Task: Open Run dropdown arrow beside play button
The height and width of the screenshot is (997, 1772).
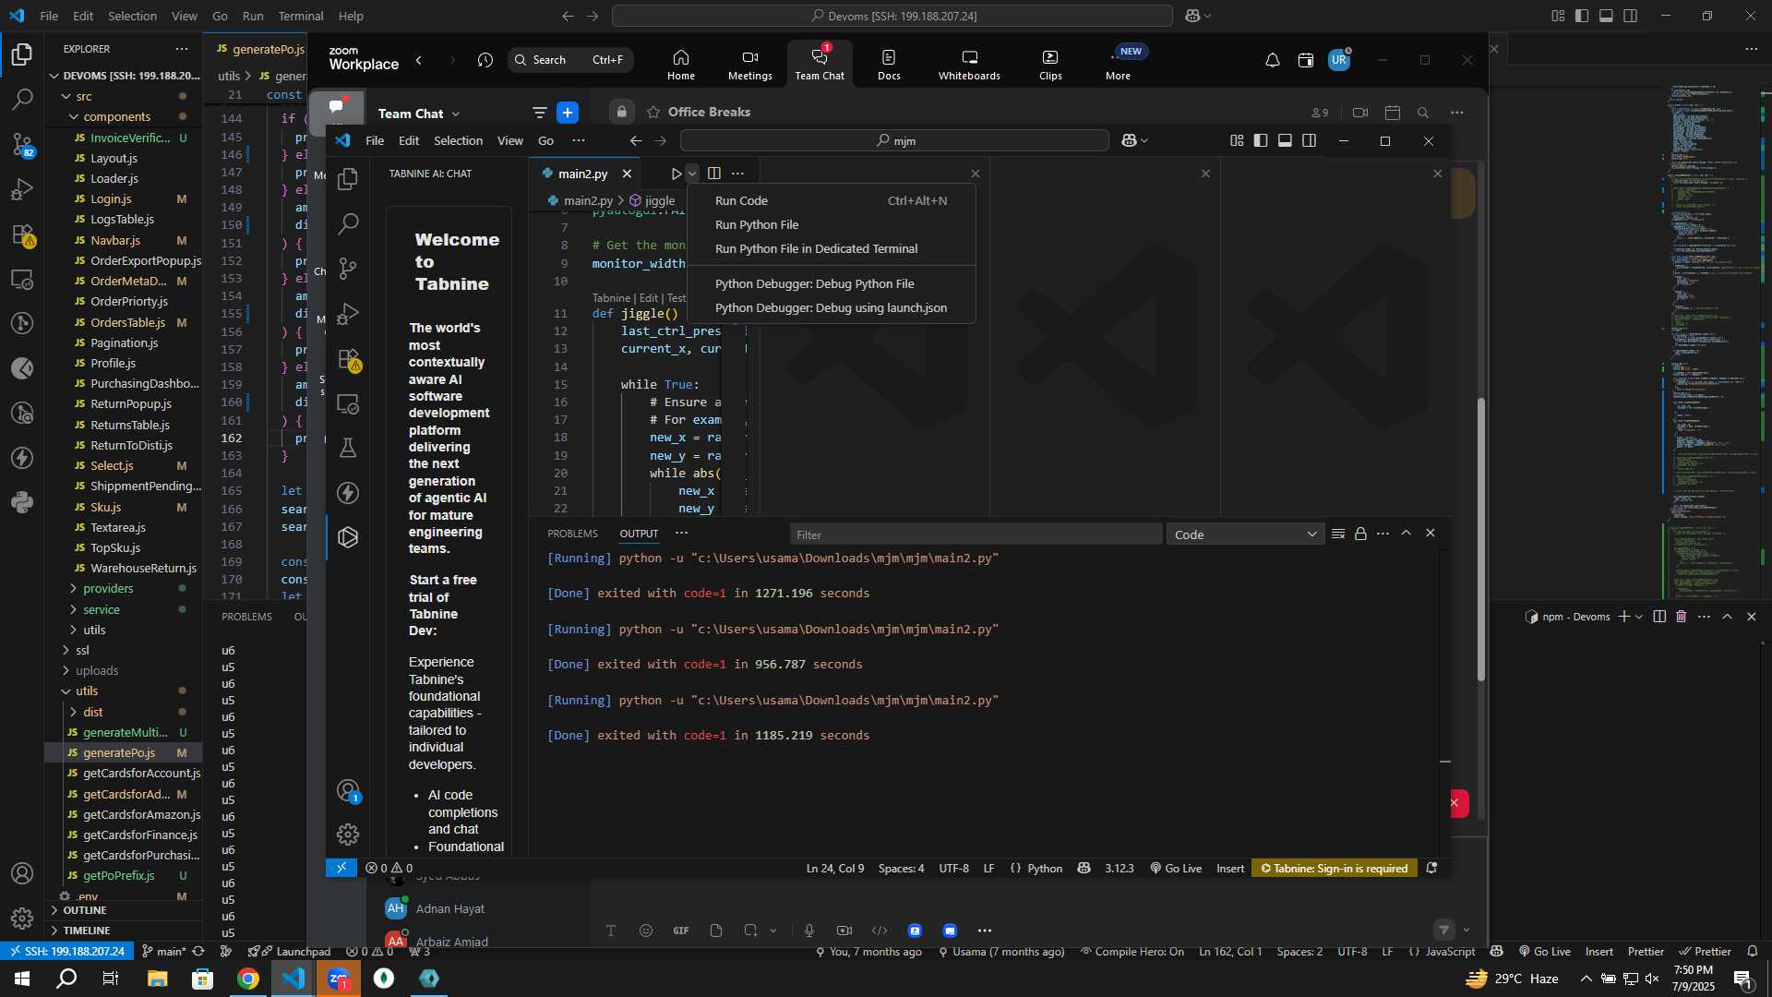Action: coord(692,174)
